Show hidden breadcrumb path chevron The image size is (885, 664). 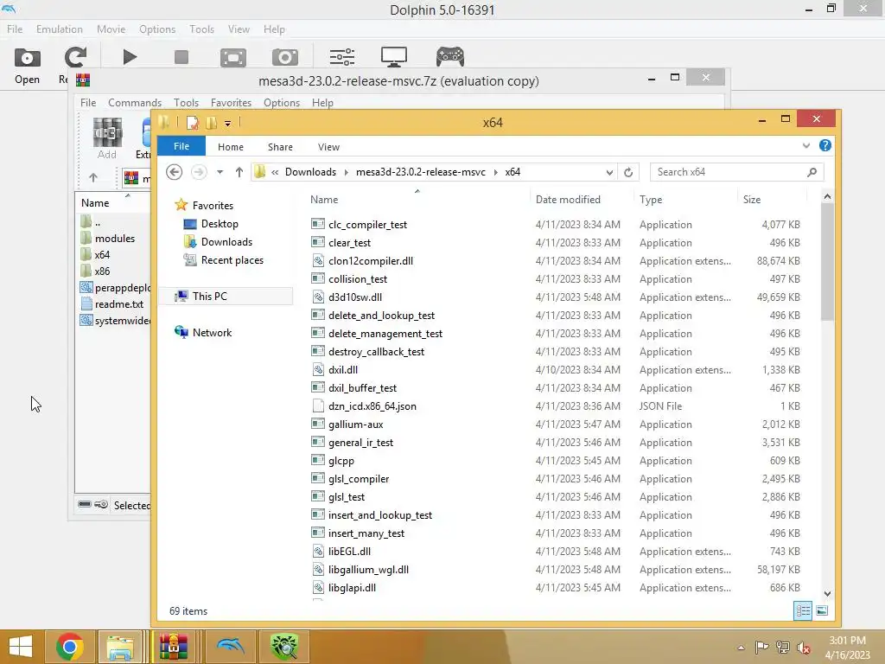click(x=275, y=172)
